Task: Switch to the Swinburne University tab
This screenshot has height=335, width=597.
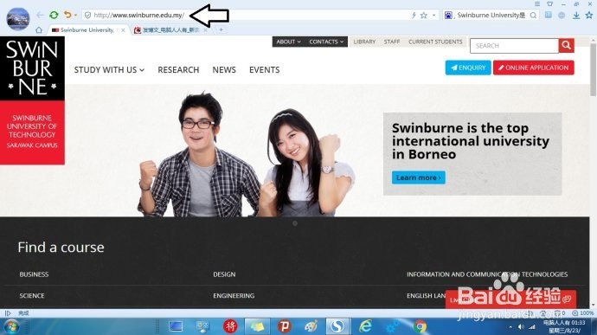Action: [x=87, y=29]
